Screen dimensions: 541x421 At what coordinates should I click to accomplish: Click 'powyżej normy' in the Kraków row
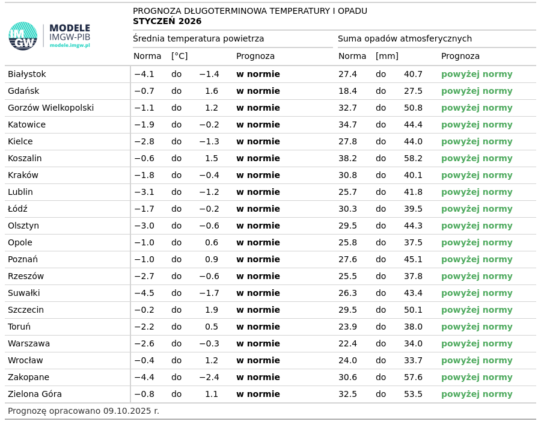pyautogui.click(x=477, y=176)
